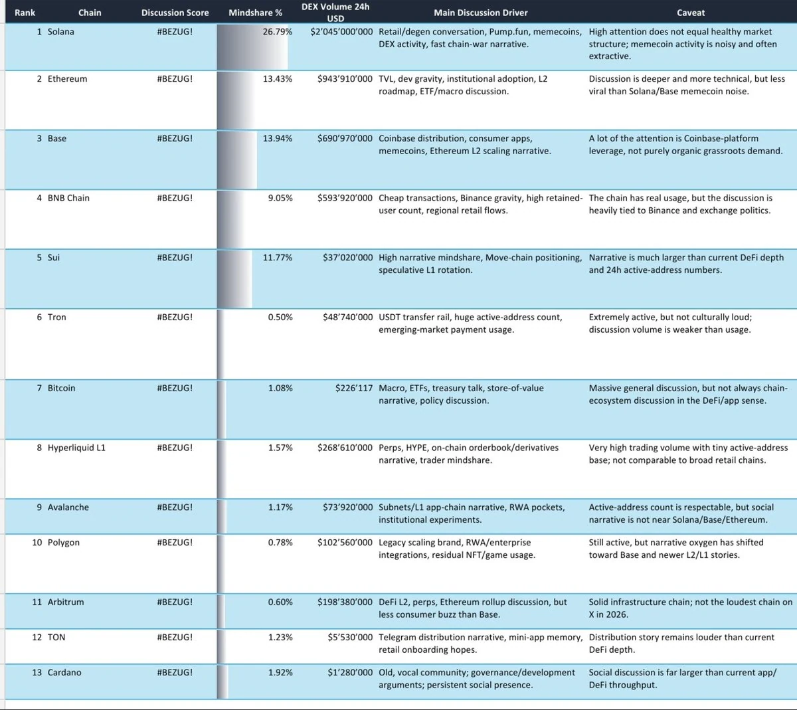
Task: Select Arbitrum's 0.60% mindshare cell
Action: click(x=280, y=602)
